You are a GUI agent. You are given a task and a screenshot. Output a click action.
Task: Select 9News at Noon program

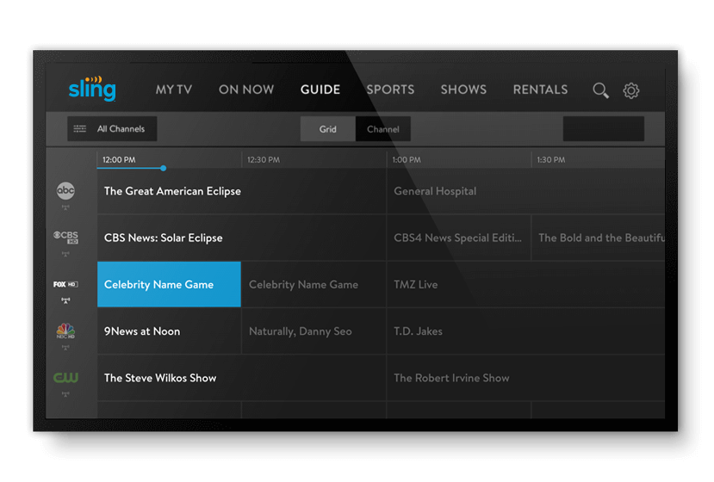(x=169, y=331)
